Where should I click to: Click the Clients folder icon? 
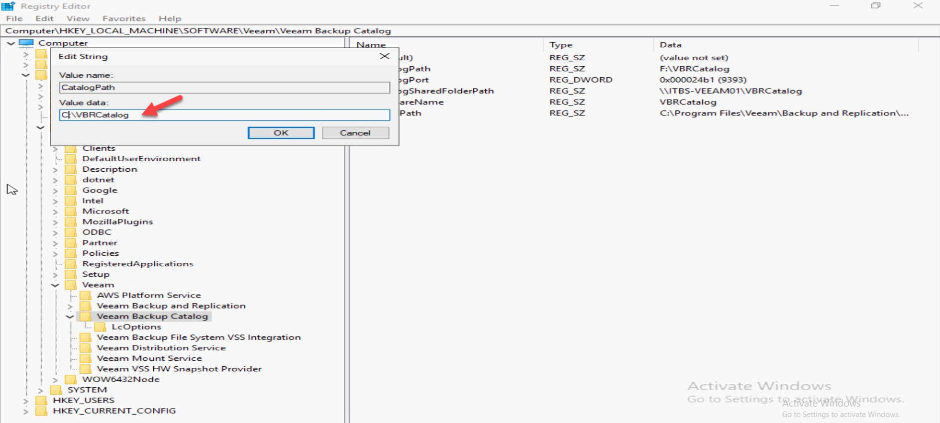pos(71,148)
